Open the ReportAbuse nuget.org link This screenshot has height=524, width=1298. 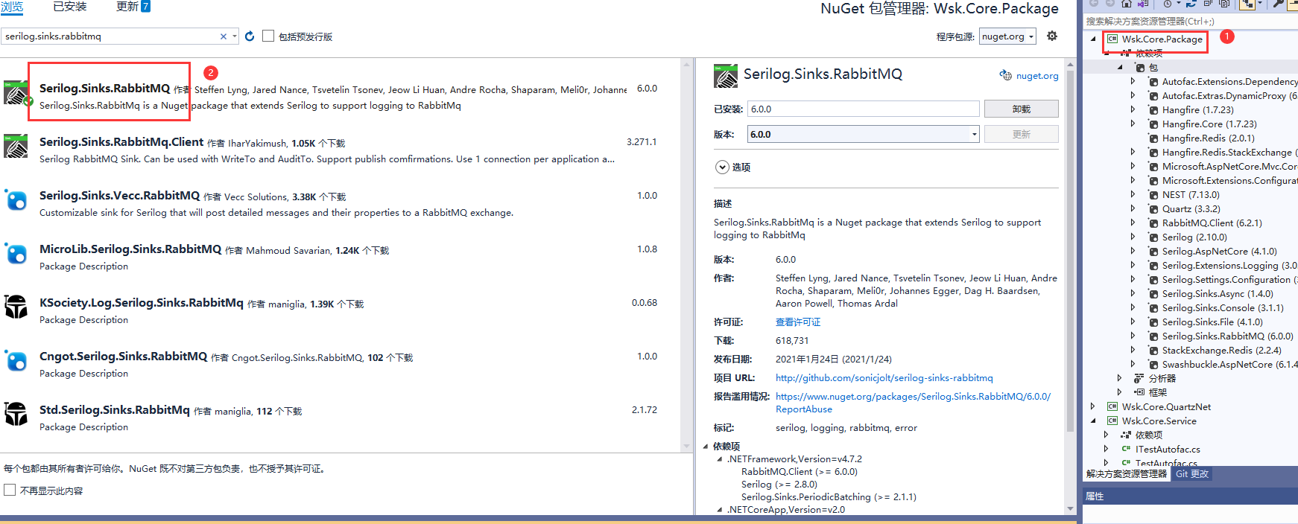pos(913,403)
